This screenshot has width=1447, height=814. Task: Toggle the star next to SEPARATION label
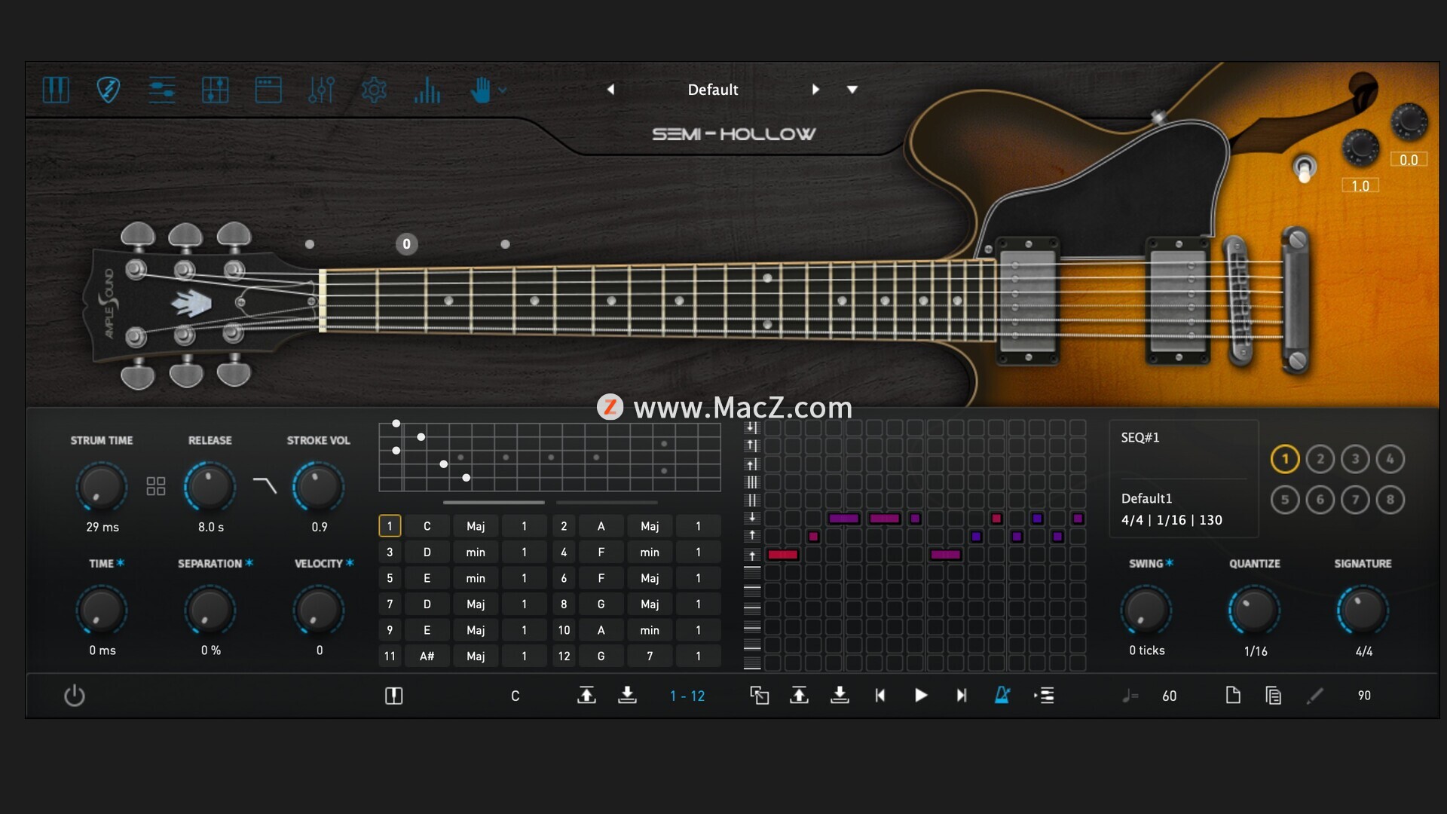point(249,563)
